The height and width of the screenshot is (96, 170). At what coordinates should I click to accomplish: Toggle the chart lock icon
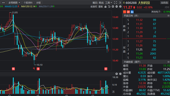pyautogui.click(x=105, y=6)
